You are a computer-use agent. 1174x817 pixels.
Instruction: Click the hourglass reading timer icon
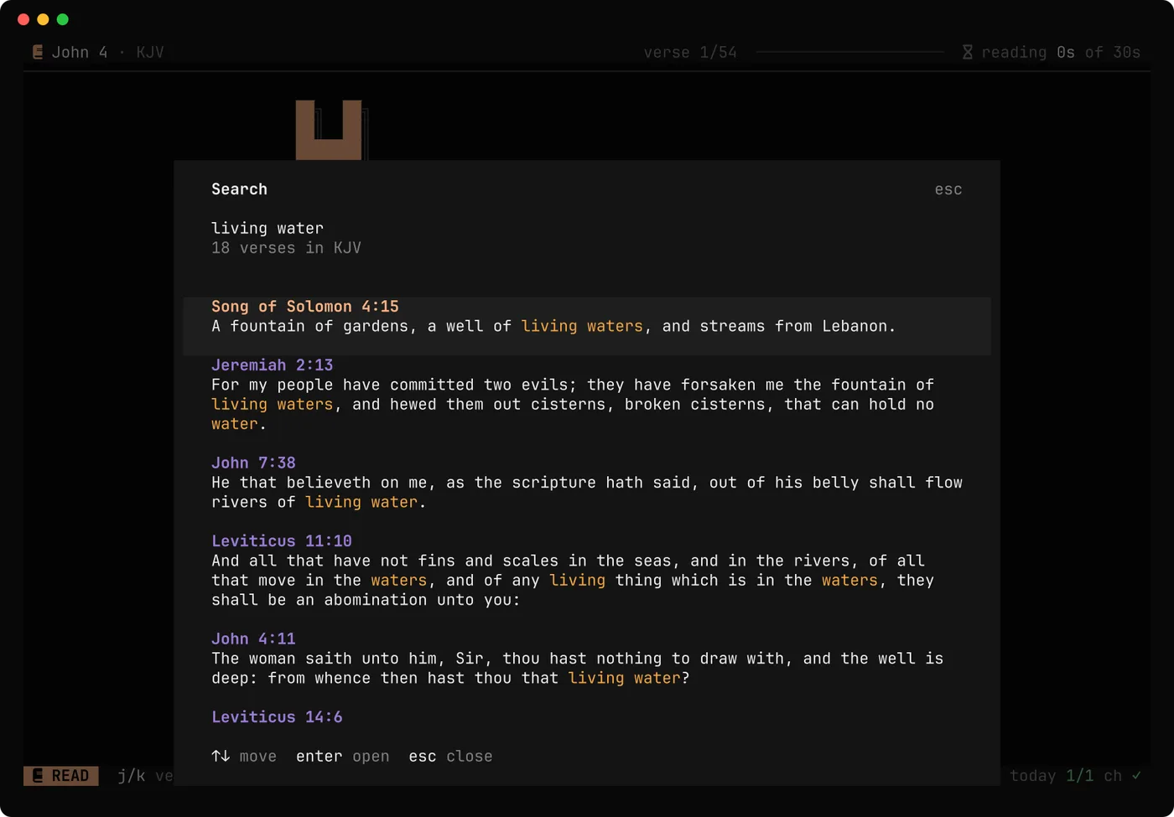[x=968, y=52]
